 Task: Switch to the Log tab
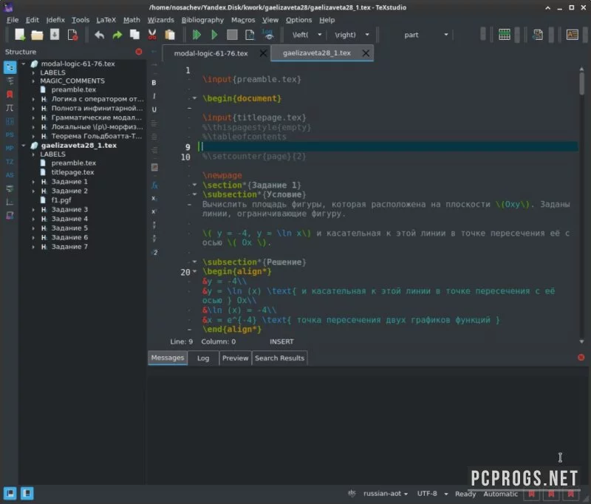[203, 358]
